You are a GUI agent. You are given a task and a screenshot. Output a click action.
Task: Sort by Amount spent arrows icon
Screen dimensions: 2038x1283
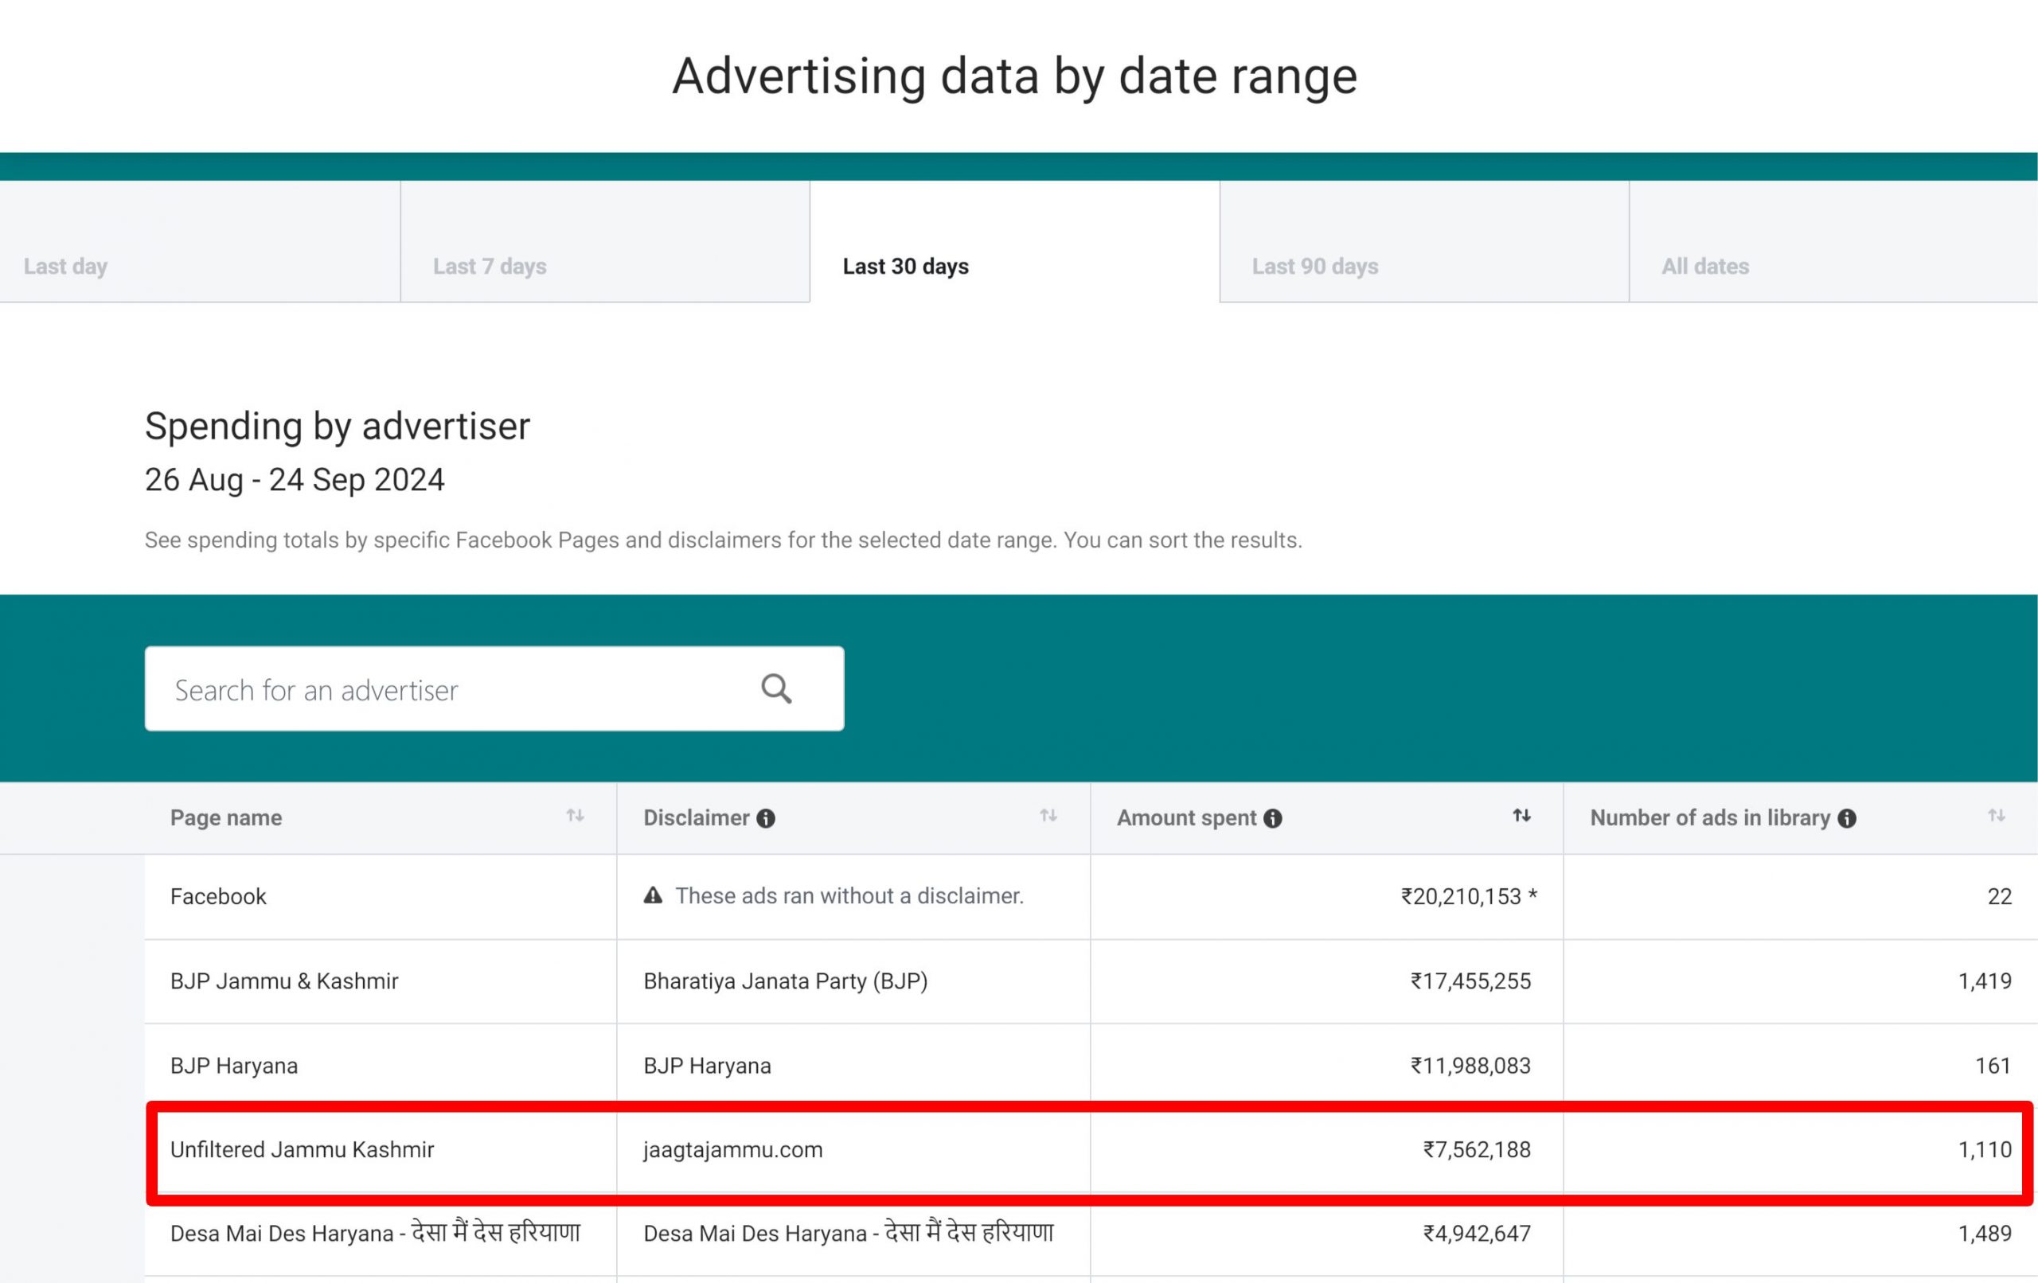pos(1521,816)
